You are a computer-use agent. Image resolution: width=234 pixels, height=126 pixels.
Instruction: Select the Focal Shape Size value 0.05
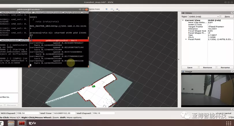210,31
